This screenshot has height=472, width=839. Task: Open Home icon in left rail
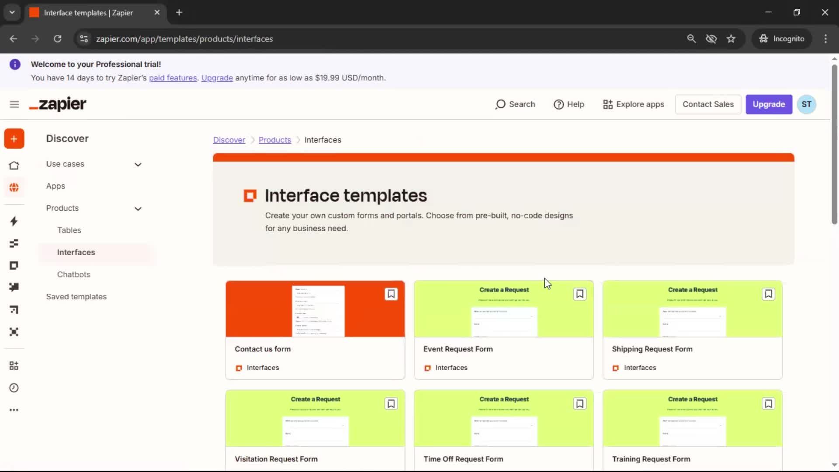[14, 166]
